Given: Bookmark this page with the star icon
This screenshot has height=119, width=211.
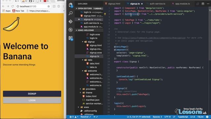Looking at the screenshot, I should (x=48, y=6).
